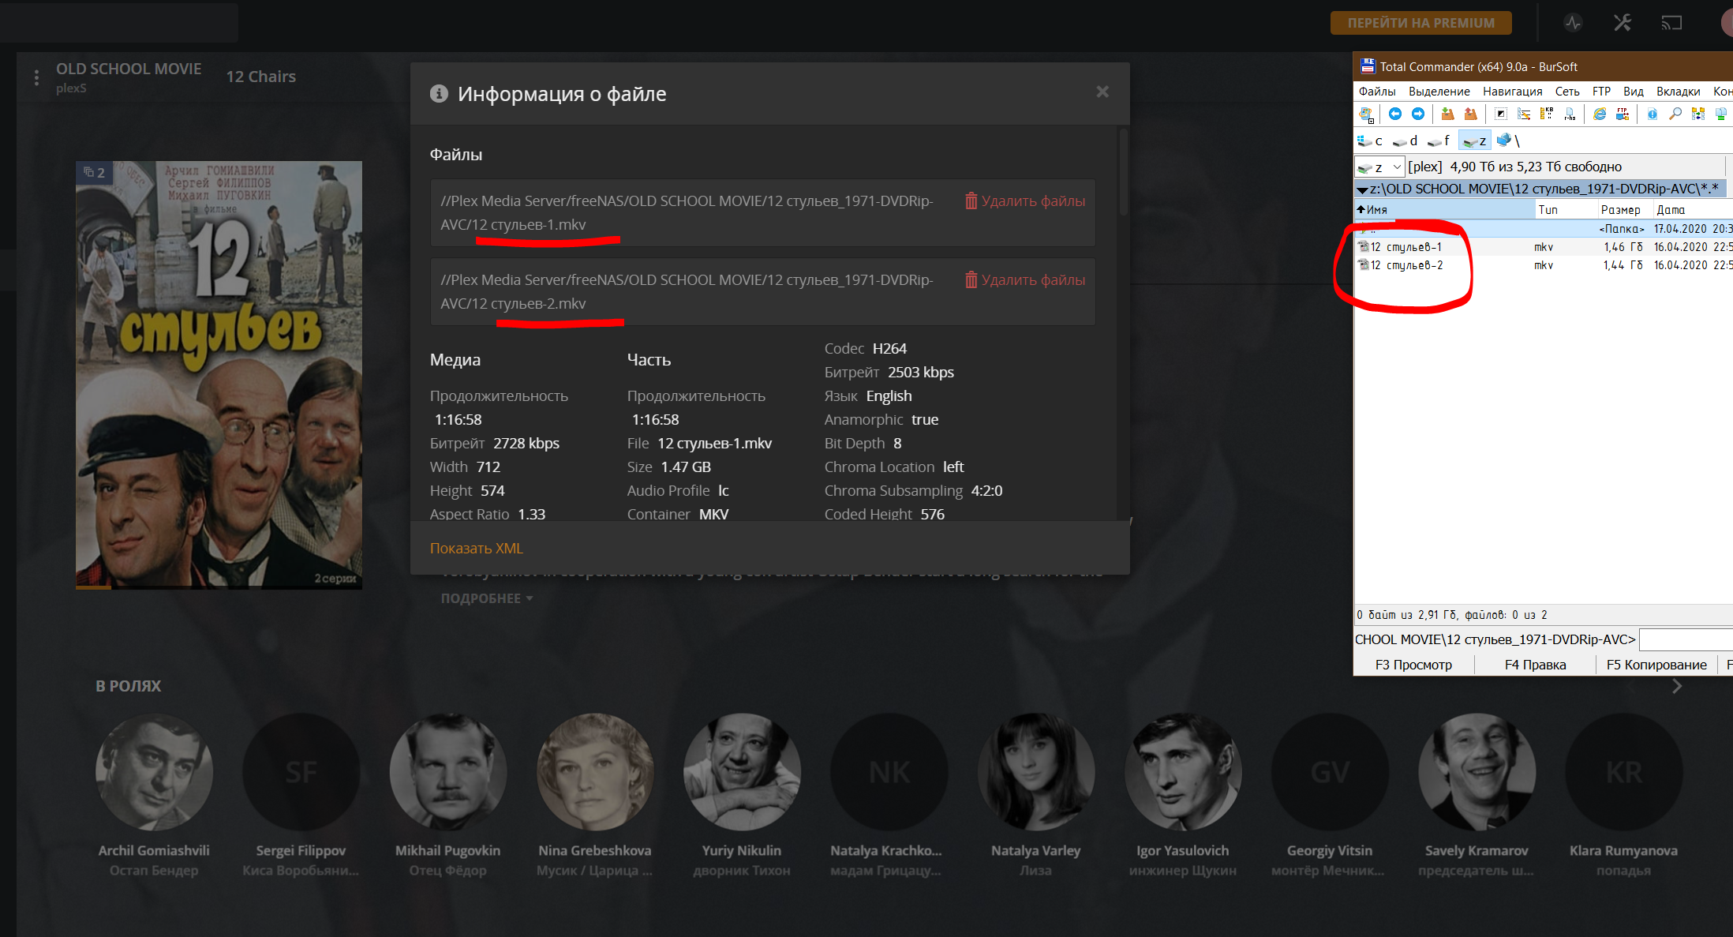Select the network neighborhood drive button
This screenshot has width=1733, height=937.
click(1507, 141)
